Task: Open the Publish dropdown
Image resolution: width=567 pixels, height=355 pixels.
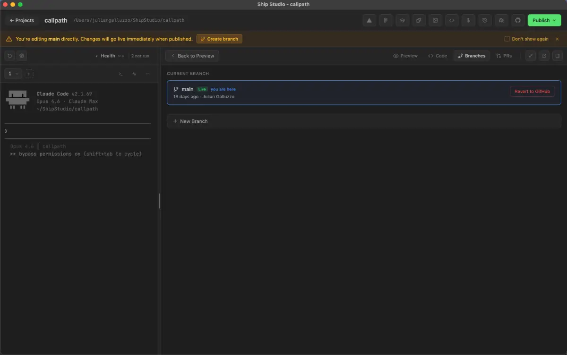Action: coord(544,20)
